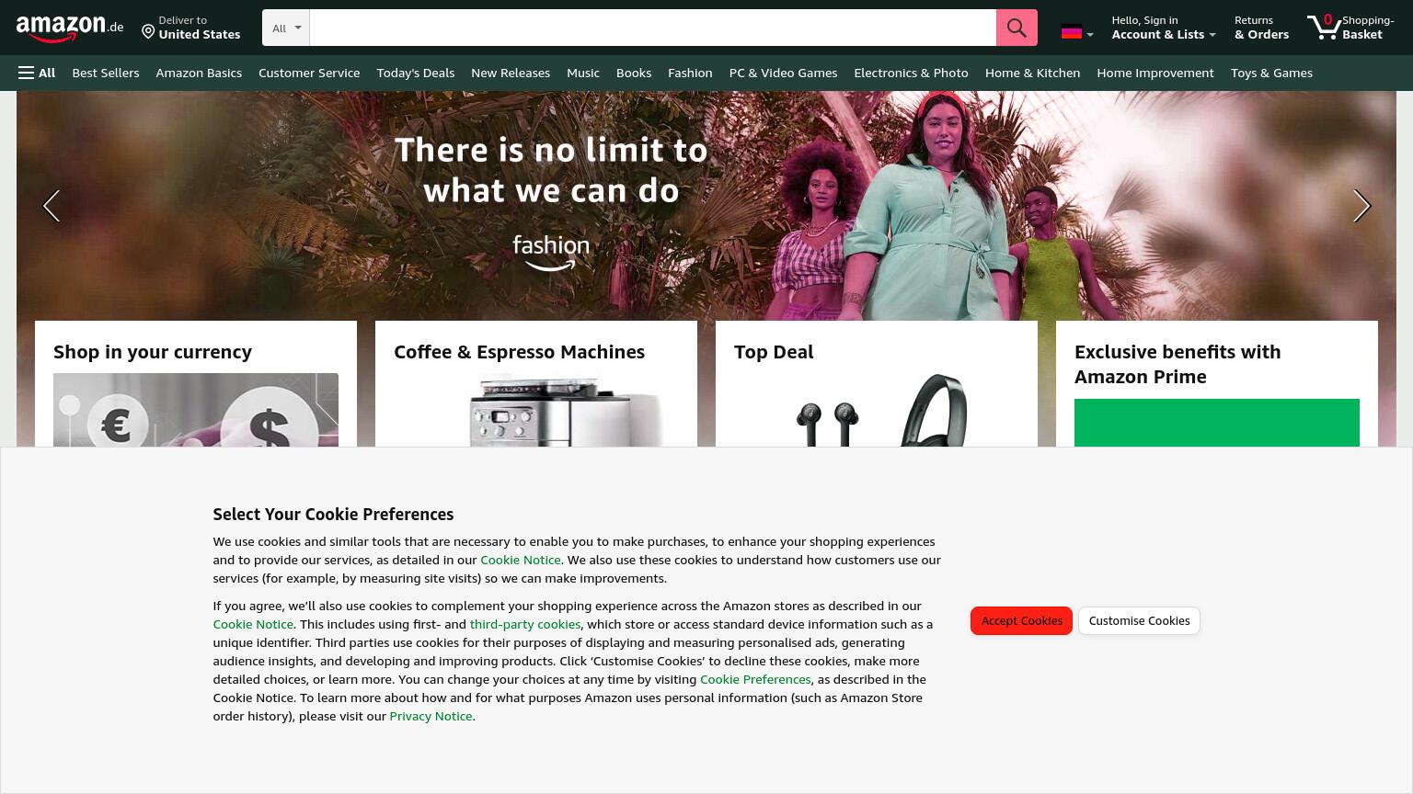Click the fashion hero banner headline
The image size is (1413, 794).
[551, 170]
